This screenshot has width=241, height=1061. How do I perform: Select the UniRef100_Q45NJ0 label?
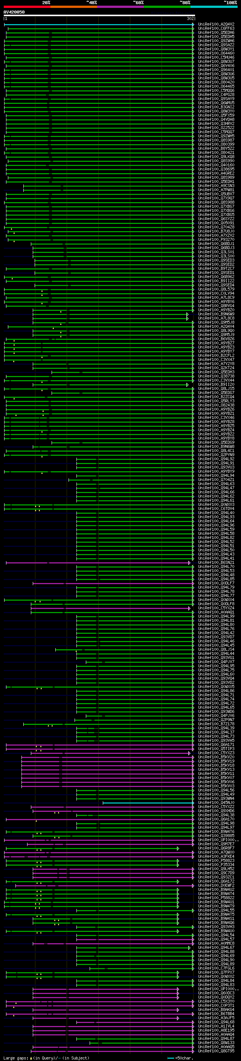(216, 803)
